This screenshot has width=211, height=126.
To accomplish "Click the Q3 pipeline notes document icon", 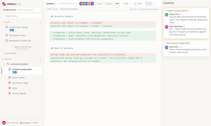I will 6,35.
